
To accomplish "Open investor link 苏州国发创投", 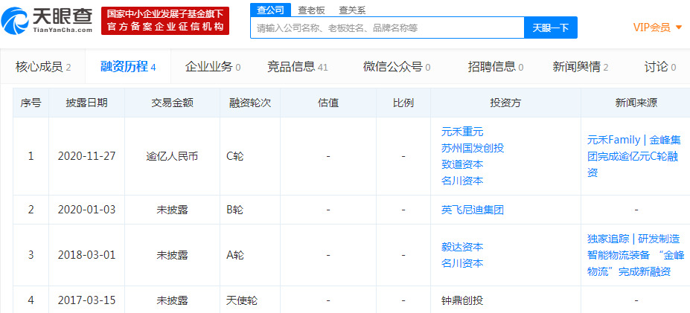I will click(473, 148).
